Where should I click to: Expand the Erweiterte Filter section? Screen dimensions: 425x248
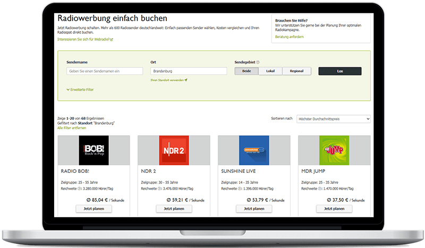[x=80, y=90]
